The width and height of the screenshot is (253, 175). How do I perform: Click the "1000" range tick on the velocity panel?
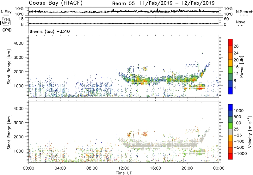click(x=19, y=151)
